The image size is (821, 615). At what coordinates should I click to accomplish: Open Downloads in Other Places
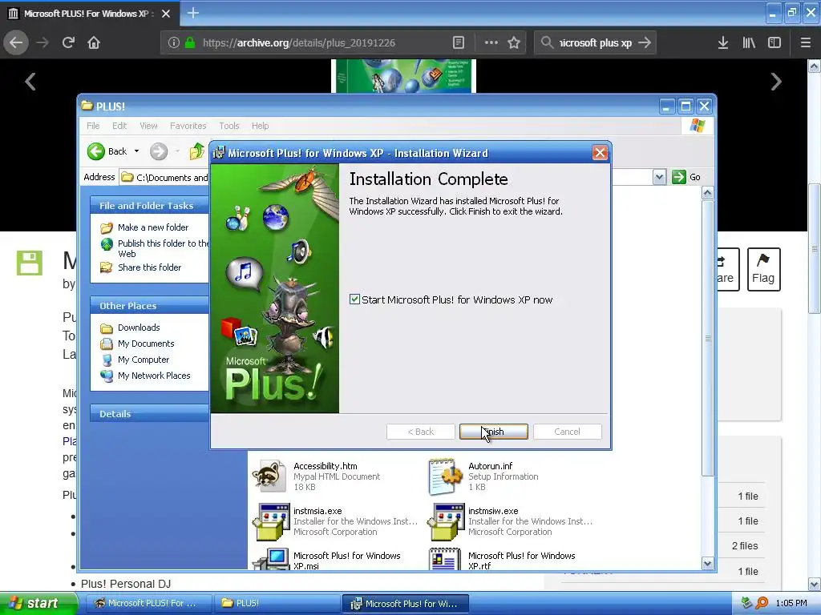click(139, 328)
